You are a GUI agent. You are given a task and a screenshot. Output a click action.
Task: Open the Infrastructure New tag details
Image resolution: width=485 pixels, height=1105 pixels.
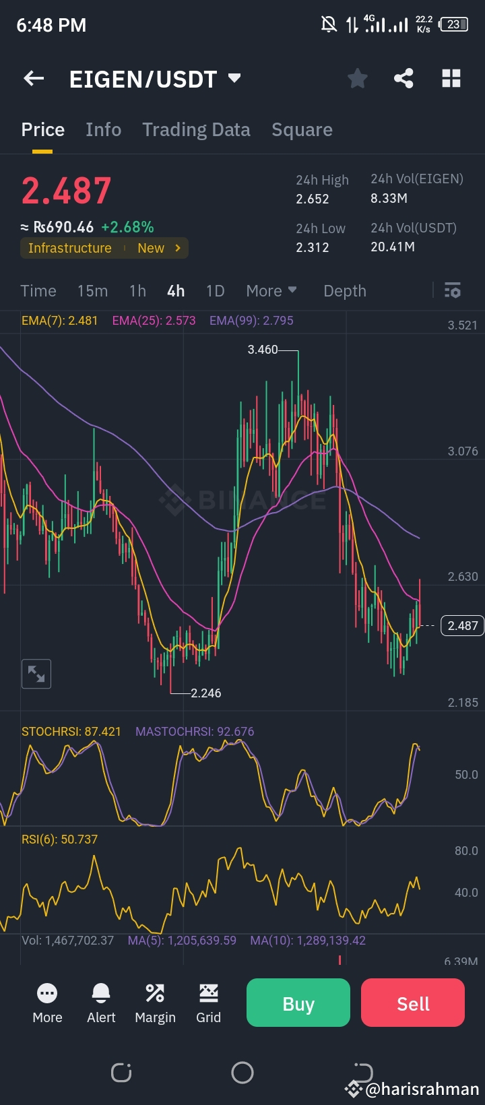(x=104, y=248)
